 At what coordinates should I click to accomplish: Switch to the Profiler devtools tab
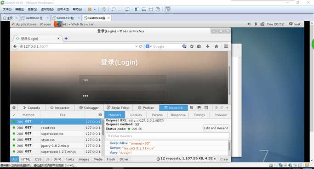point(146,108)
